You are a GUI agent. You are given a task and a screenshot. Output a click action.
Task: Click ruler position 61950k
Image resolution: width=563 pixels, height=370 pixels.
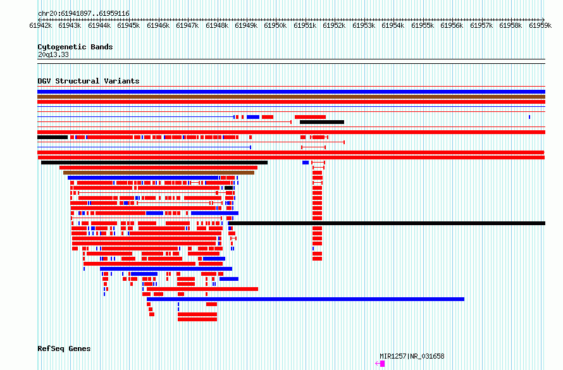275,25
